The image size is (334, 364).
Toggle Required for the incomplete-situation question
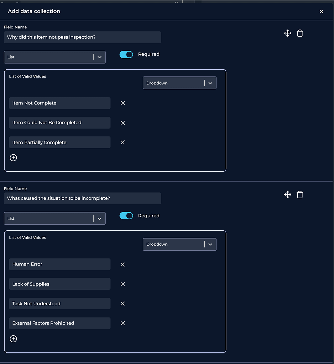126,216
